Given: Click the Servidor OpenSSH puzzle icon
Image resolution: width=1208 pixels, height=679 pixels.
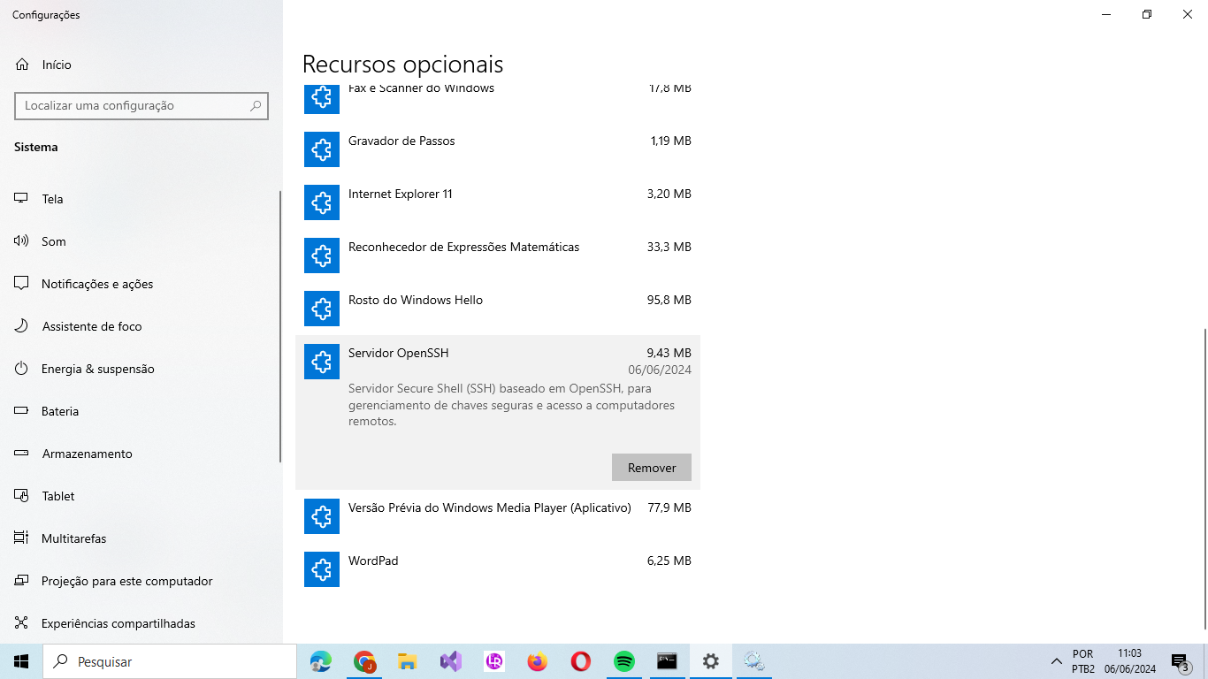Looking at the screenshot, I should click(322, 362).
